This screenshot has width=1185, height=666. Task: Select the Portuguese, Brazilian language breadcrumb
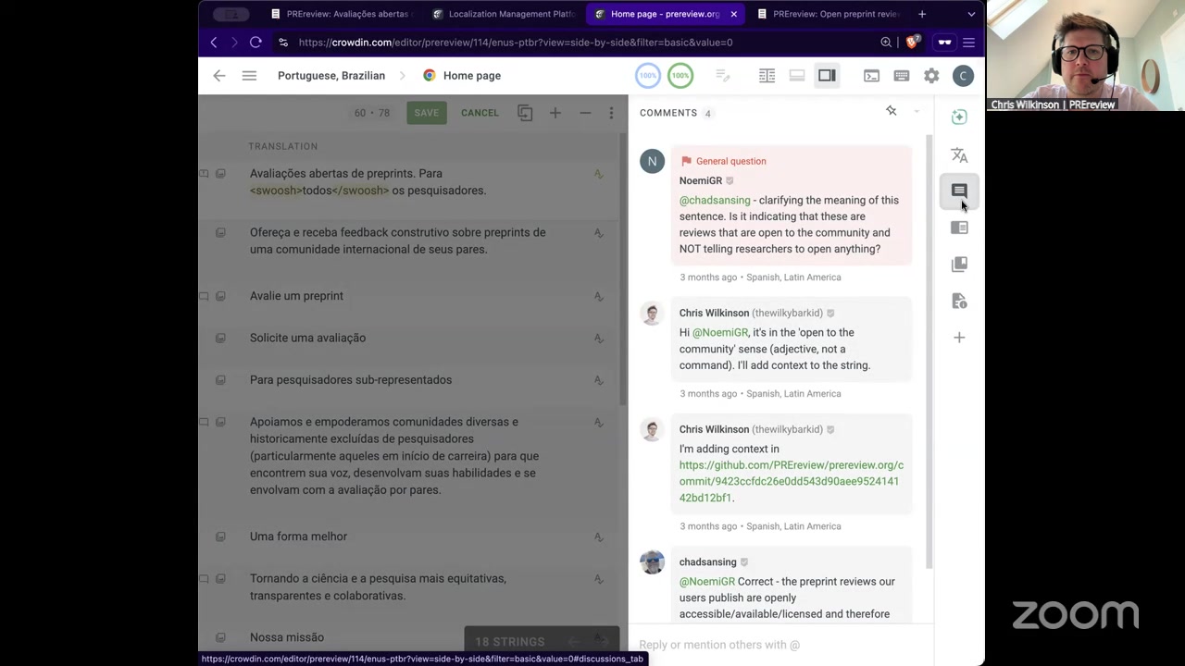click(331, 76)
